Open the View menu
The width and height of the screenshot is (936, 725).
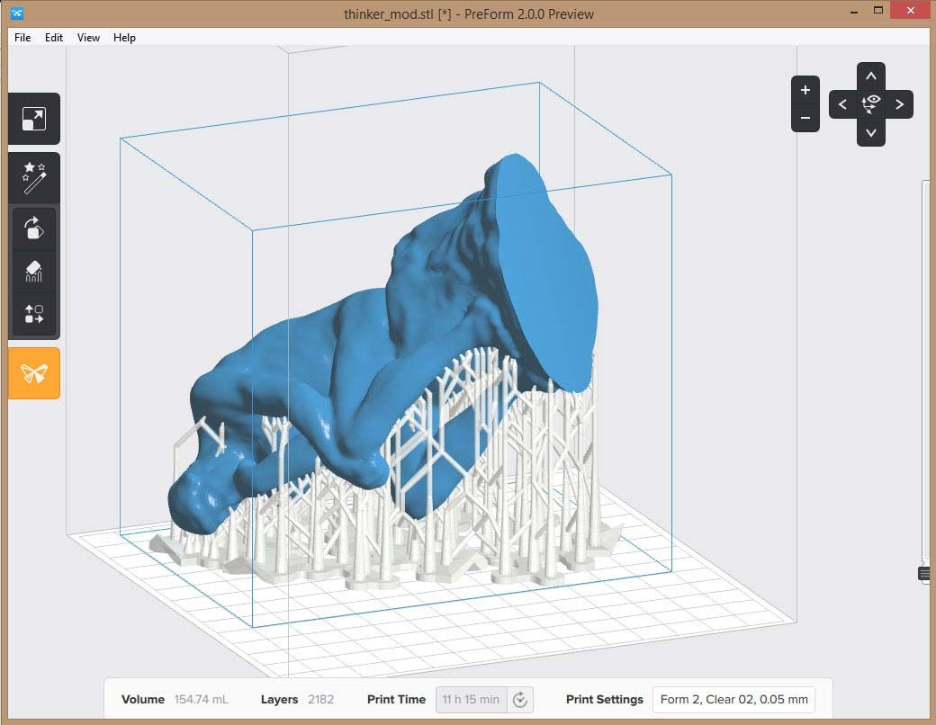87,38
